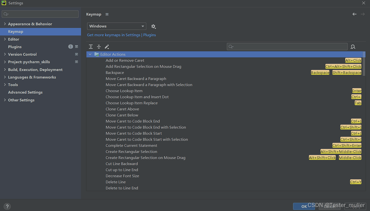
Task: Select the Add or Remove Caret action
Action: point(125,61)
